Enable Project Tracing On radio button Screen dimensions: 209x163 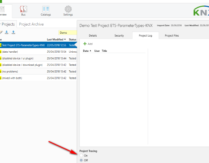click(x=81, y=155)
